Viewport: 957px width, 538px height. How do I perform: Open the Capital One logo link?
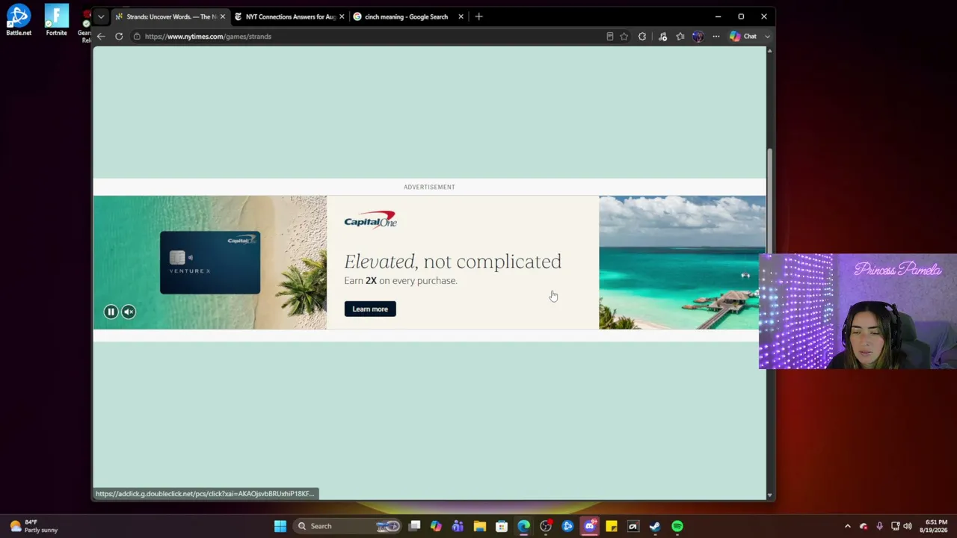click(370, 219)
